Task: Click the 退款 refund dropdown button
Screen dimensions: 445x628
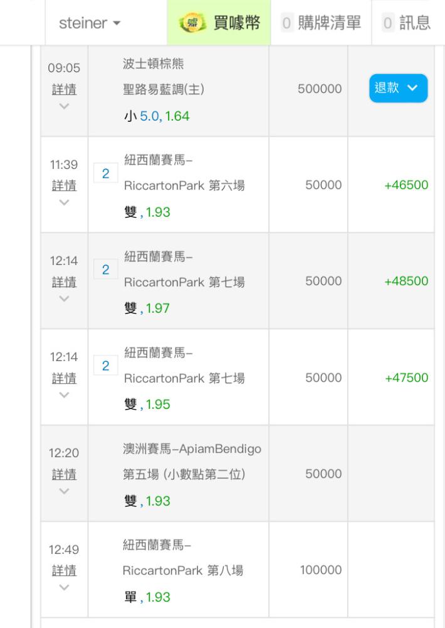Action: (398, 88)
